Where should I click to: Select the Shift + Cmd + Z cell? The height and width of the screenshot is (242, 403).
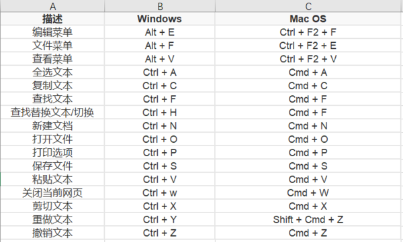click(308, 219)
